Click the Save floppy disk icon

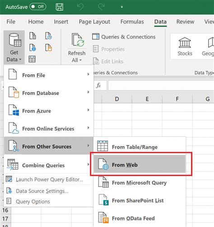pos(60,7)
